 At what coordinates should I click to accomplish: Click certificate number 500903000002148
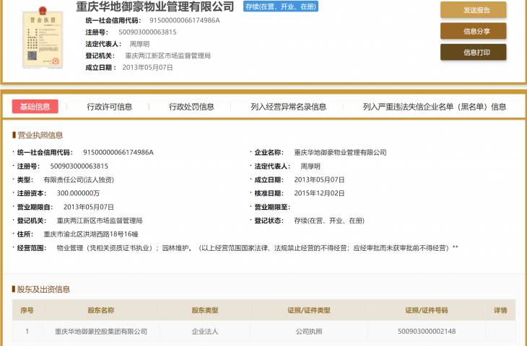click(427, 332)
